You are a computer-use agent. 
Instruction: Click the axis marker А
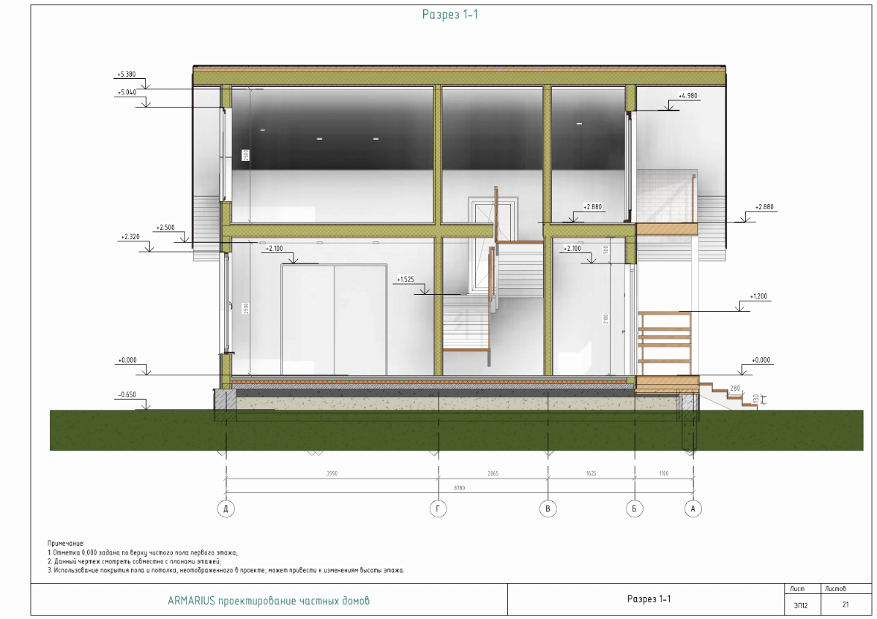tap(690, 507)
